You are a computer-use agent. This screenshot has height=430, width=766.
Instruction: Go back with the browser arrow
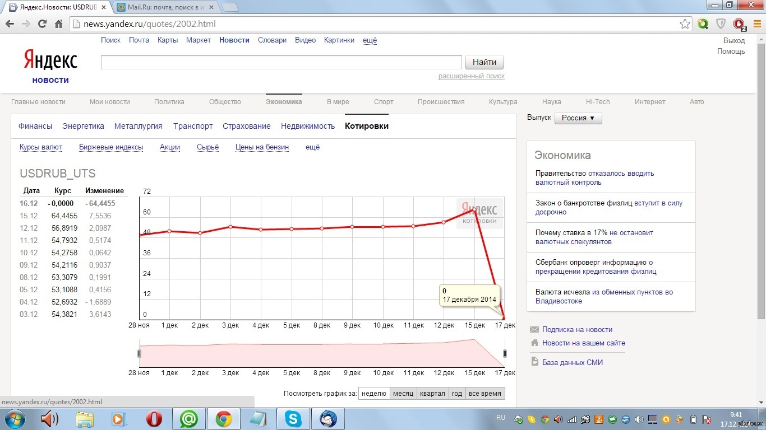(x=10, y=24)
